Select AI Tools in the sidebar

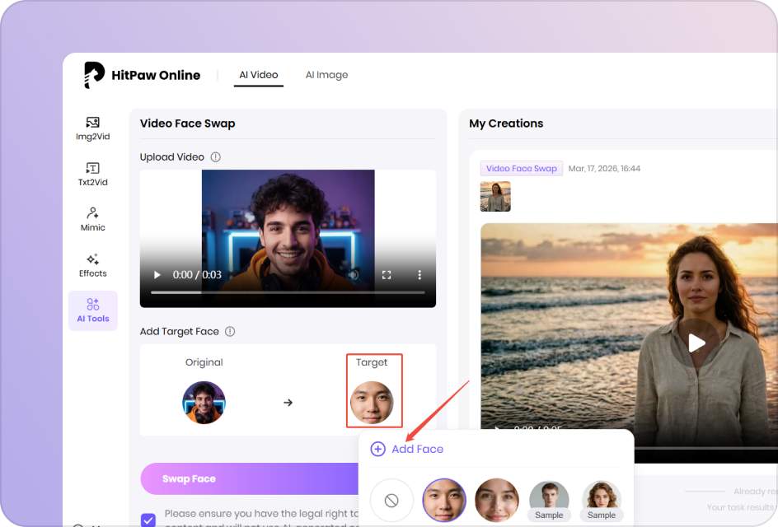tap(92, 310)
